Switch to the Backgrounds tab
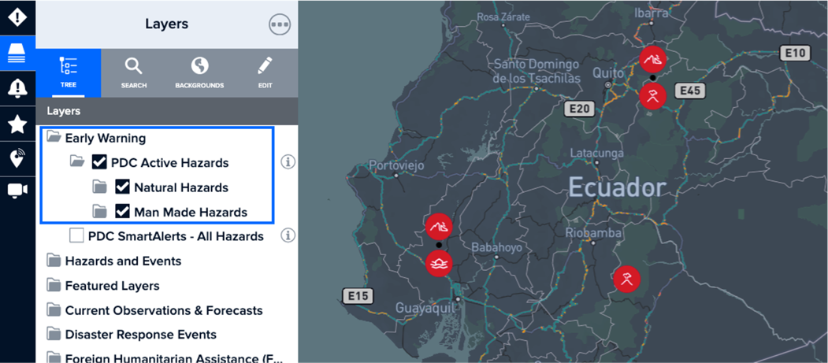 pyautogui.click(x=199, y=72)
